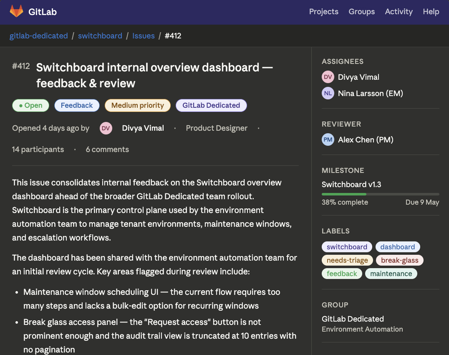Viewport: 449px width, 355px height.
Task: Click the dashboard label chip
Action: point(397,247)
